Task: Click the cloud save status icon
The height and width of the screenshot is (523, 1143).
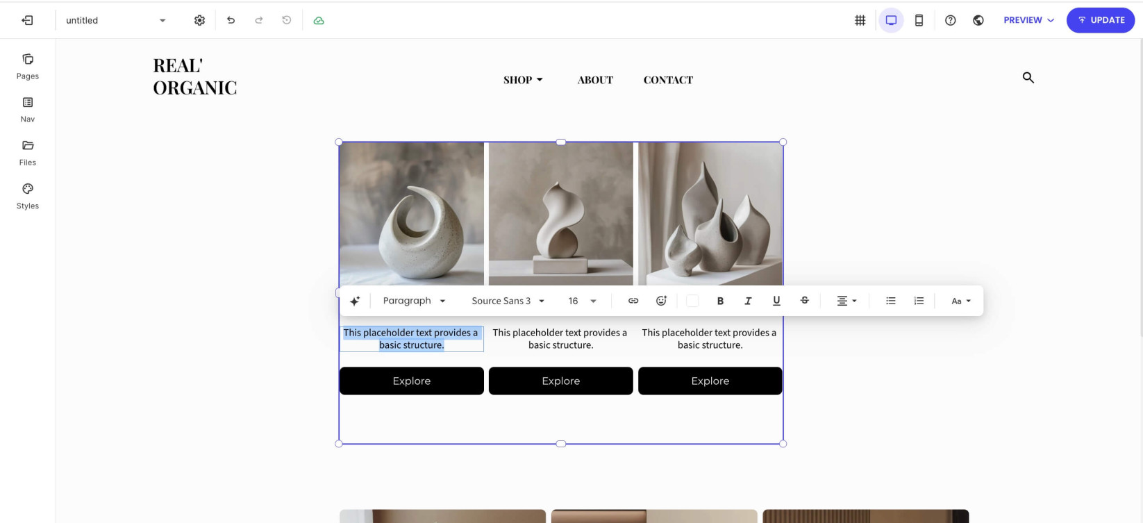Action: tap(319, 20)
